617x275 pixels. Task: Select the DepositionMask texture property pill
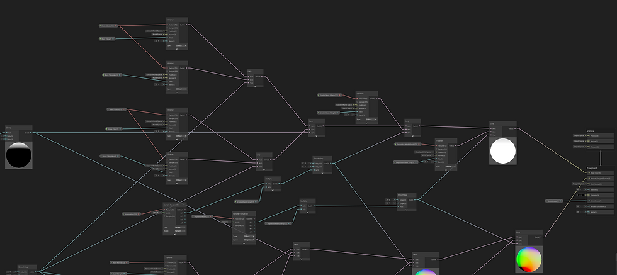point(203,216)
